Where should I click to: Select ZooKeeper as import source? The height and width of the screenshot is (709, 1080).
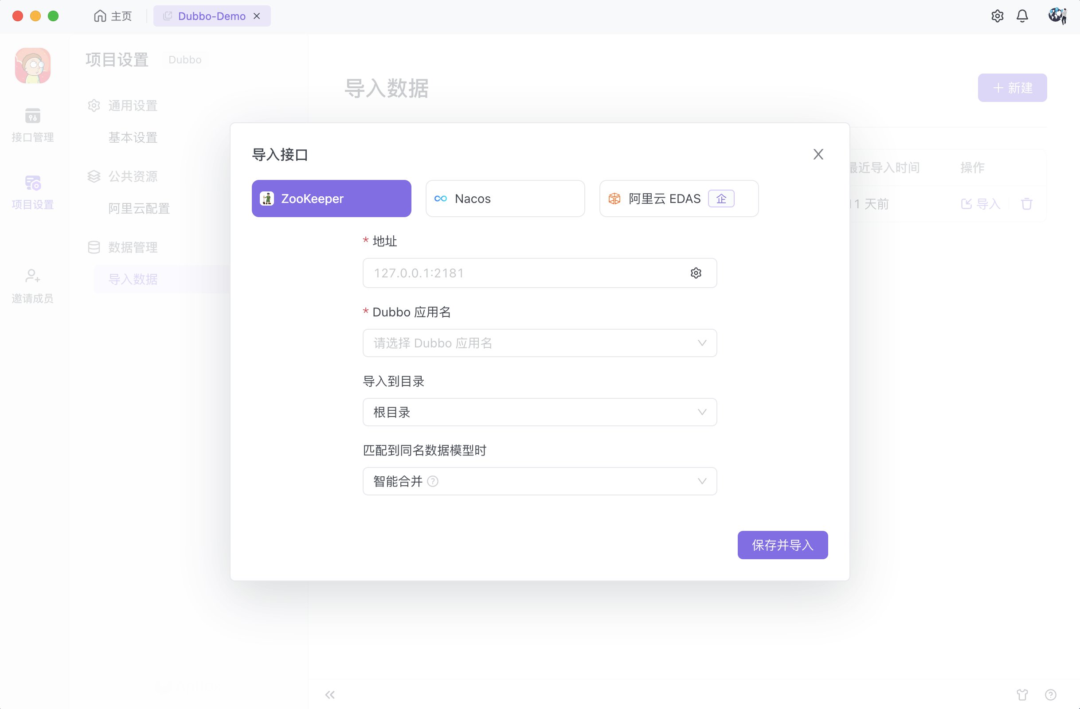[331, 199]
